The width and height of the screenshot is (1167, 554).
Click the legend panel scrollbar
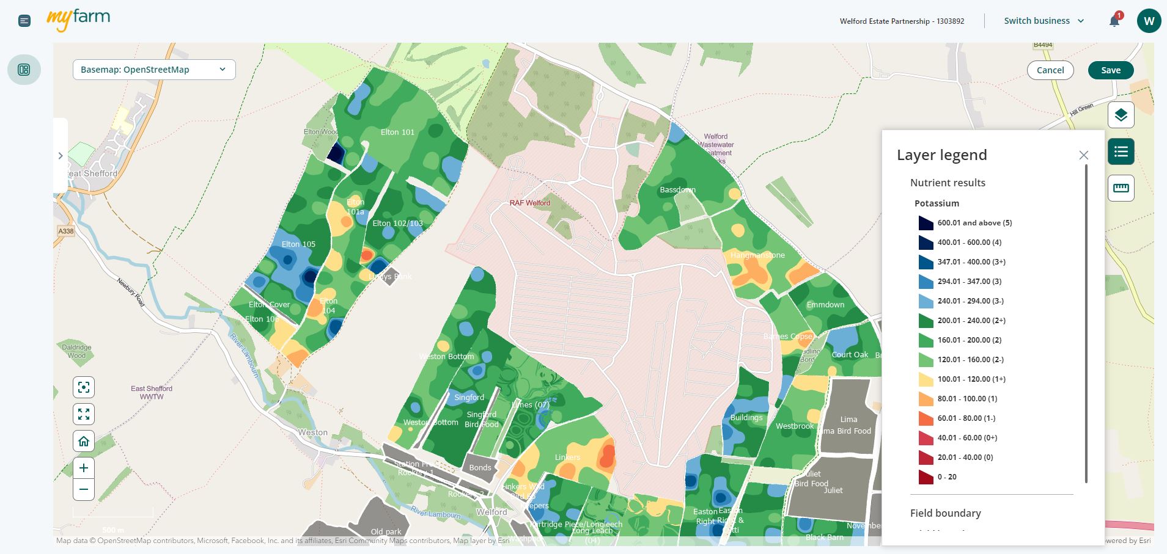1086,324
